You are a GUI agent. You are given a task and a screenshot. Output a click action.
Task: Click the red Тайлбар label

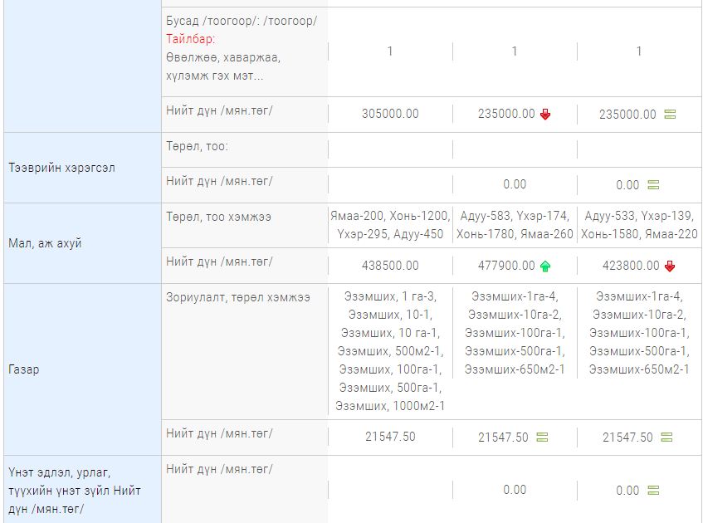pos(191,39)
